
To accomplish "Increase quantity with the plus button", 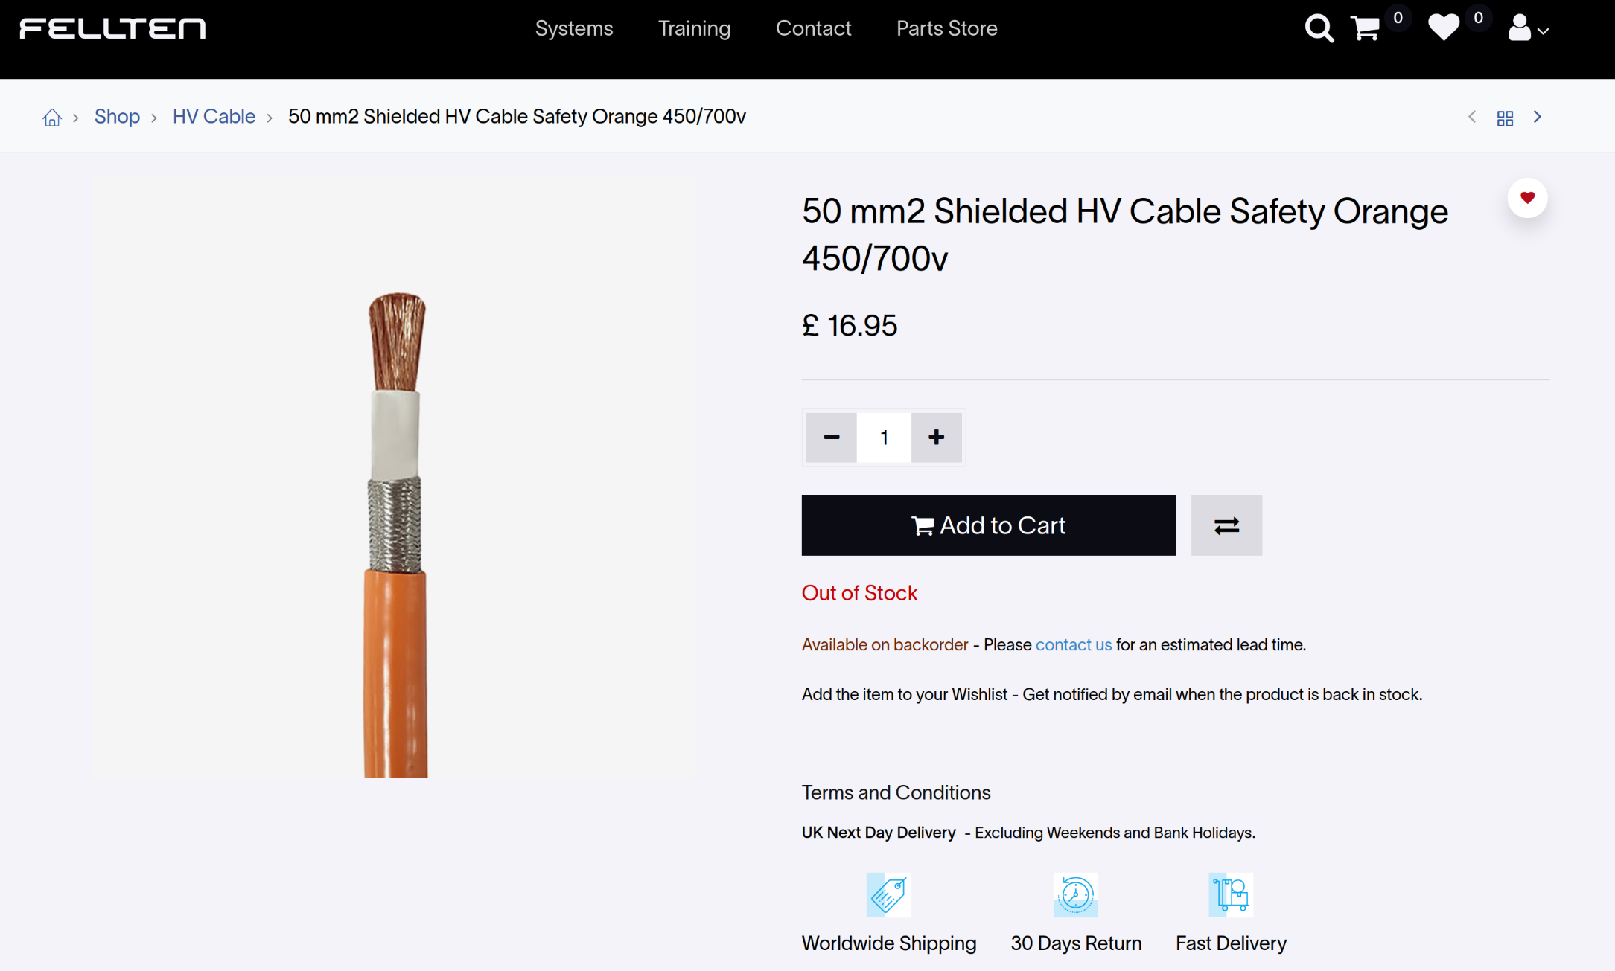I will 936,438.
